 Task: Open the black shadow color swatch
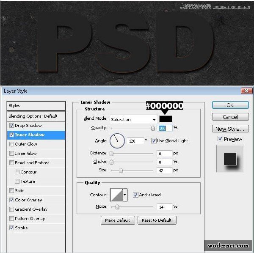[x=166, y=119]
